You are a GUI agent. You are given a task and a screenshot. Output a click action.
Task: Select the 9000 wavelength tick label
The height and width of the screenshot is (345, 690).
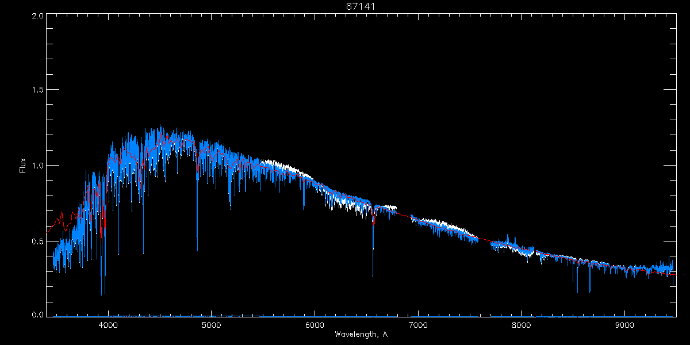point(624,324)
